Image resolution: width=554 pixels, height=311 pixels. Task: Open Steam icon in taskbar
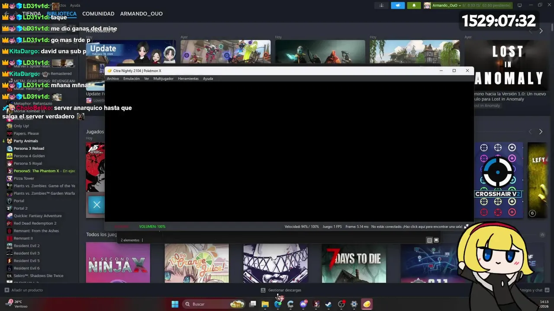click(x=329, y=304)
